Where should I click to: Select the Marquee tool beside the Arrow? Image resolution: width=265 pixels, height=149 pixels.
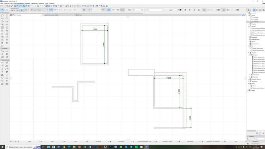coord(7,10)
